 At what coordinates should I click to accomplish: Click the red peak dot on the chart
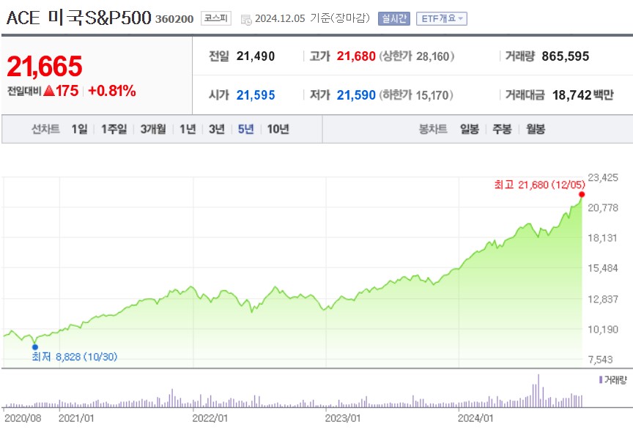click(x=581, y=194)
